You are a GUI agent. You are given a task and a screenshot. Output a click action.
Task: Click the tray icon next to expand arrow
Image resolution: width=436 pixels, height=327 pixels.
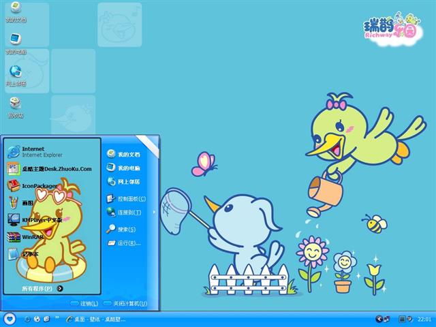tap(386, 319)
